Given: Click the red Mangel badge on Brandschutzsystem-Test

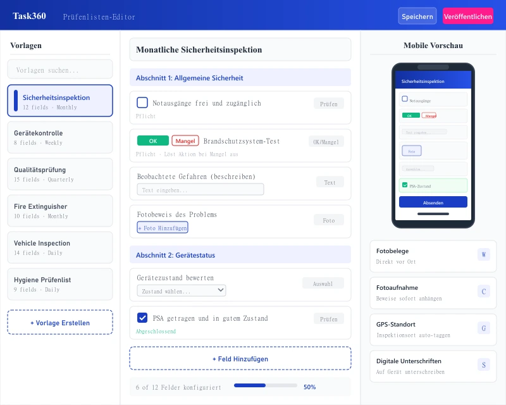Looking at the screenshot, I should (185, 141).
